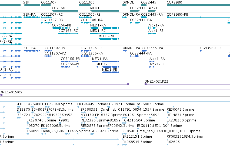Image resolution: width=230 pixels, height=146 pixels.
Task: Click transcript Atox1-RB
Action: [152, 33]
